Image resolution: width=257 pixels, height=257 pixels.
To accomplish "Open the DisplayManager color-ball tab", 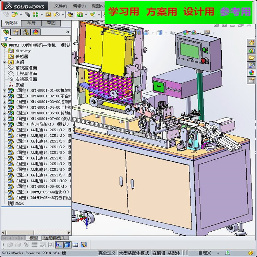I will click(x=36, y=32).
